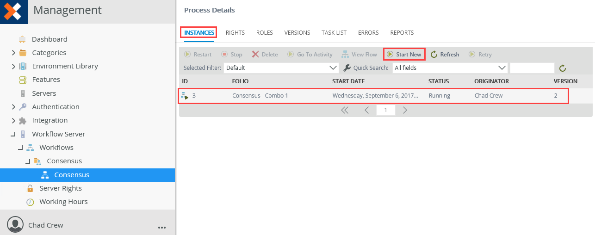Click the quick search text field
This screenshot has width=595, height=235.
tap(532, 68)
